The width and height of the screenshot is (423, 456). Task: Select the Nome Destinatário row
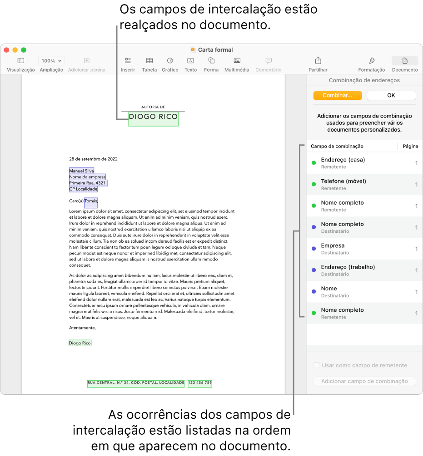(364, 292)
